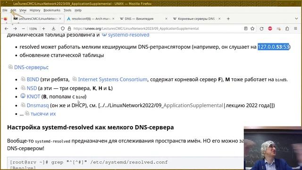Viewport: 302px width, 170px height.
Task: Open the History menu
Action: coord(35,10)
